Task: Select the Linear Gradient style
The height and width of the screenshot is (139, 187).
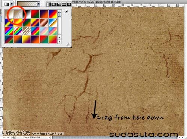Action: click(x=48, y=4)
